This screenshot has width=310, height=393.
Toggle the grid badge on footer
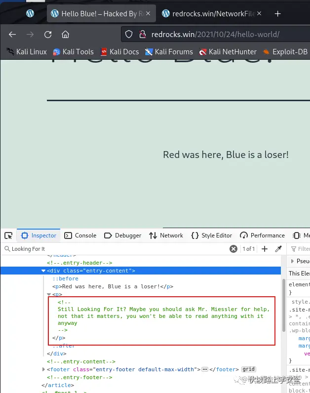click(248, 369)
